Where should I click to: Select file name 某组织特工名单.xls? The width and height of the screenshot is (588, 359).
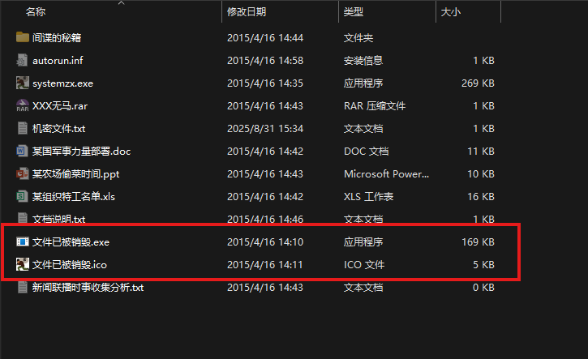(74, 196)
